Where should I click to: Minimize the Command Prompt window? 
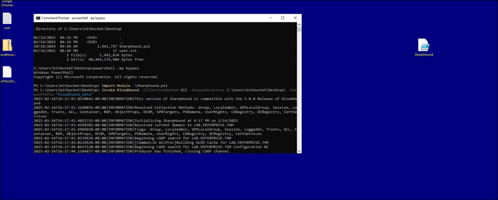tap(270, 18)
